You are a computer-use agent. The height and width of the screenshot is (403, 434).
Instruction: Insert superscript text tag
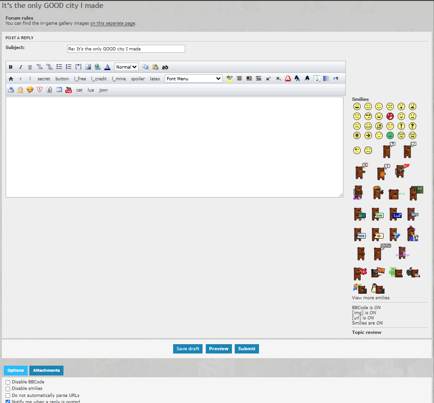[x=268, y=78]
